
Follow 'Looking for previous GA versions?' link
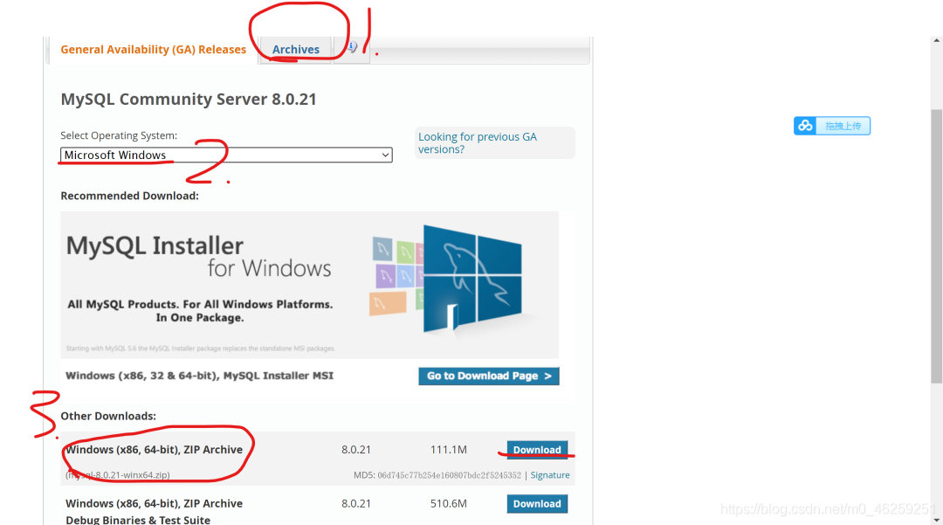[478, 143]
